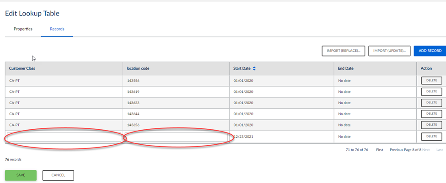Viewport: 446px width, 183px height.
Task: Sort by the Start Date arrow icon
Action: pos(254,69)
